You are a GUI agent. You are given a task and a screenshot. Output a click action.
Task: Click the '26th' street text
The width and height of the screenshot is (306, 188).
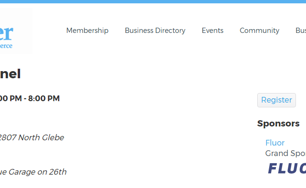[57, 172]
